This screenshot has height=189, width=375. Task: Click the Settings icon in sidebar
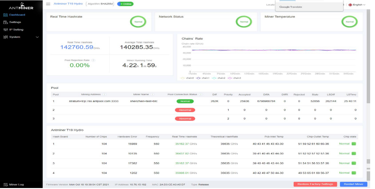point(5,22)
